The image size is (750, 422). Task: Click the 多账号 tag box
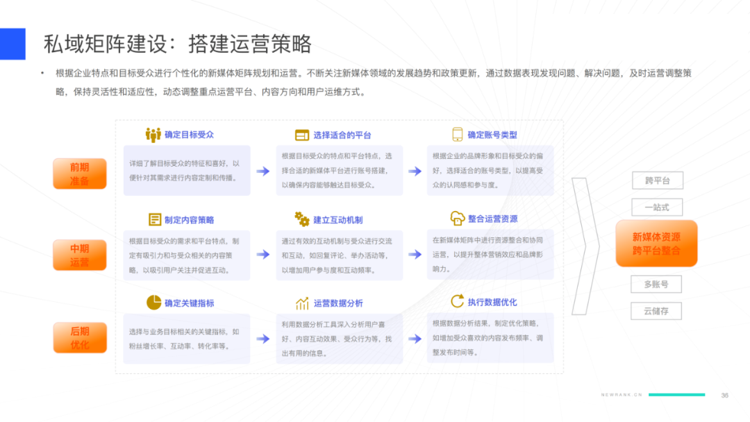(x=656, y=284)
